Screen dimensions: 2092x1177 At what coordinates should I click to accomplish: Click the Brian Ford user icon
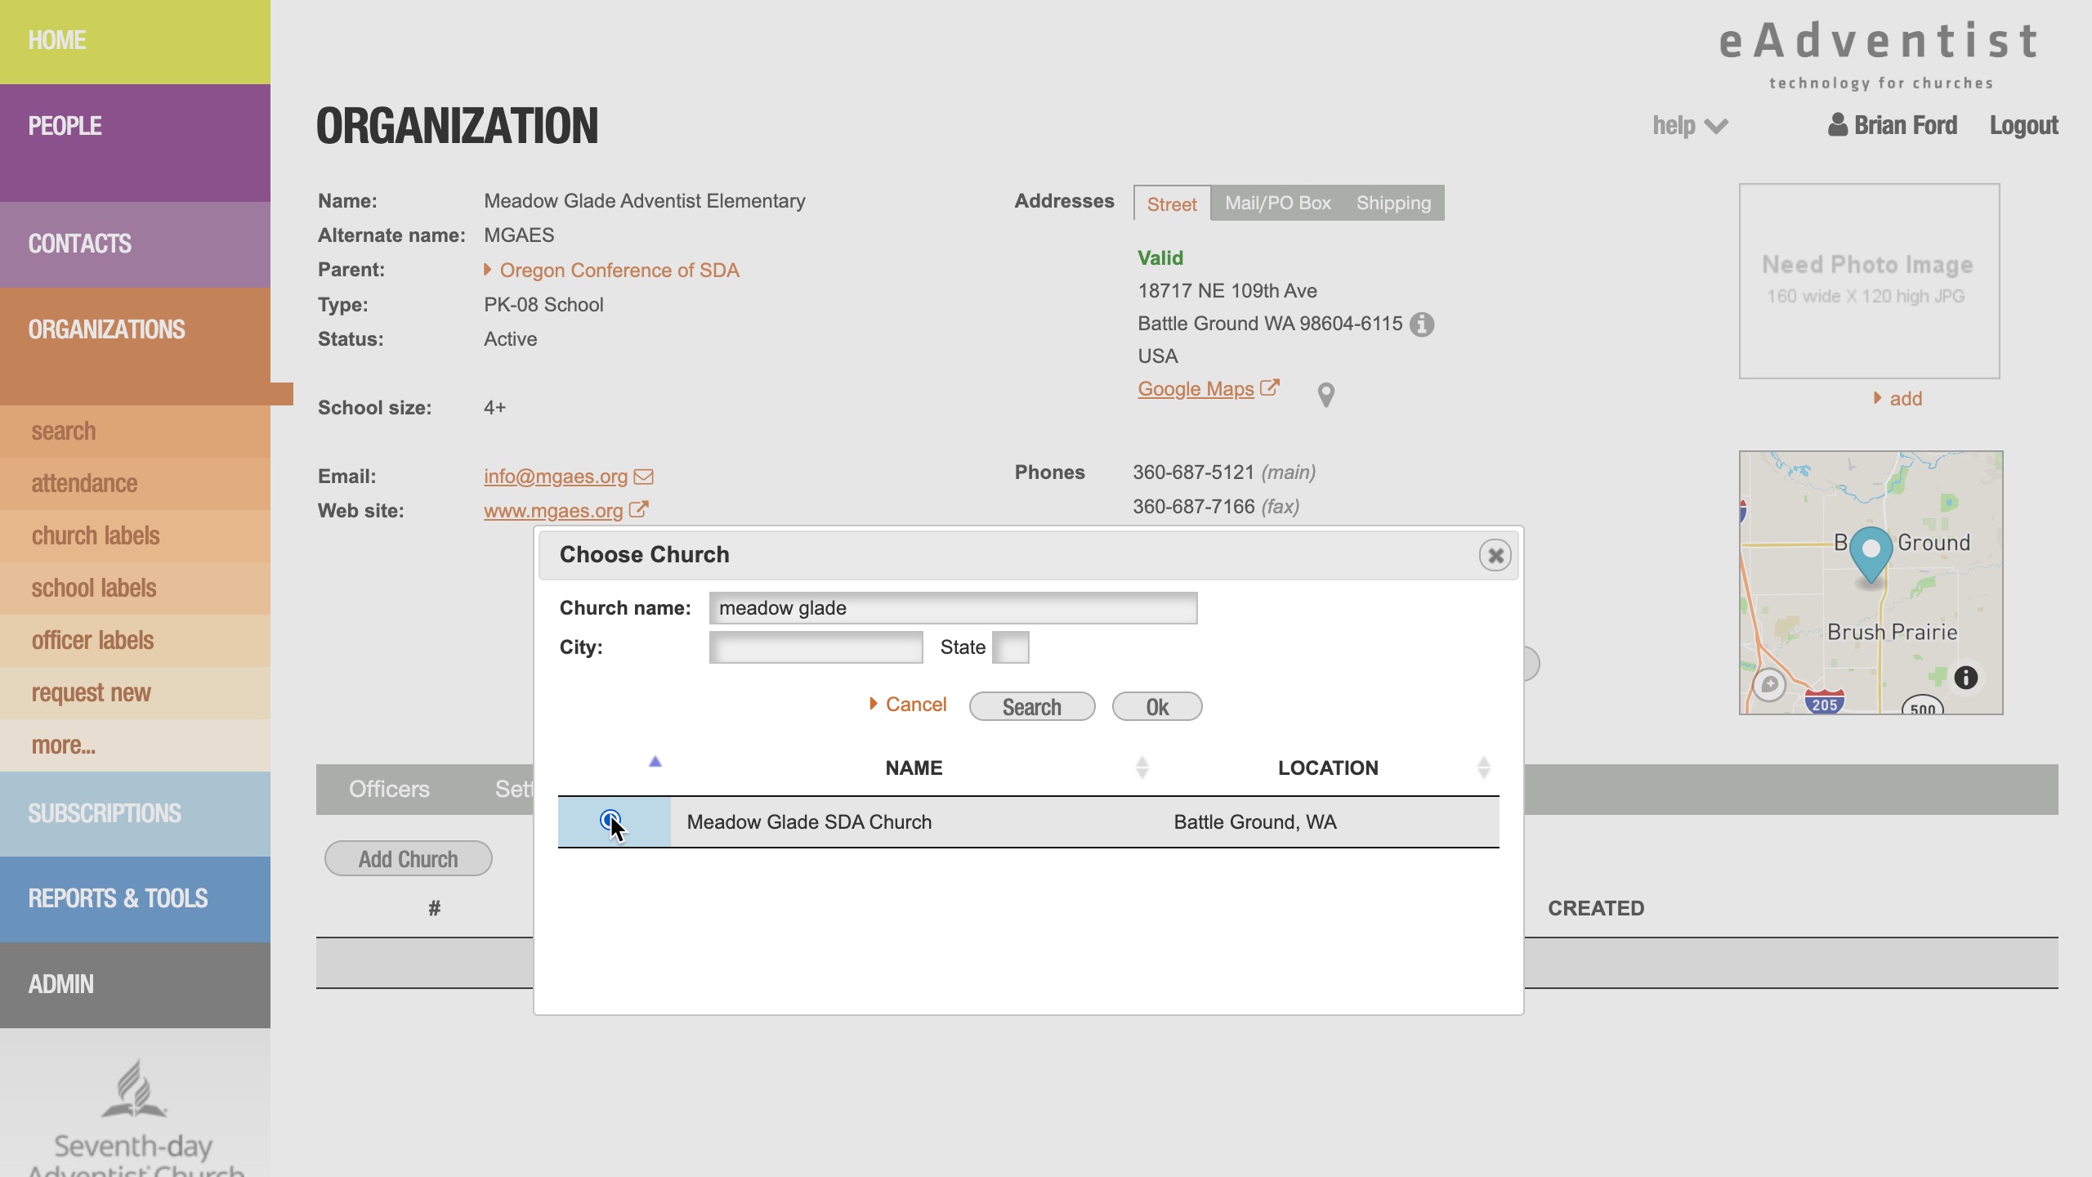[x=1837, y=124]
